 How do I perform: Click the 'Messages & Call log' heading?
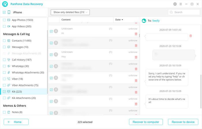tap(16, 34)
